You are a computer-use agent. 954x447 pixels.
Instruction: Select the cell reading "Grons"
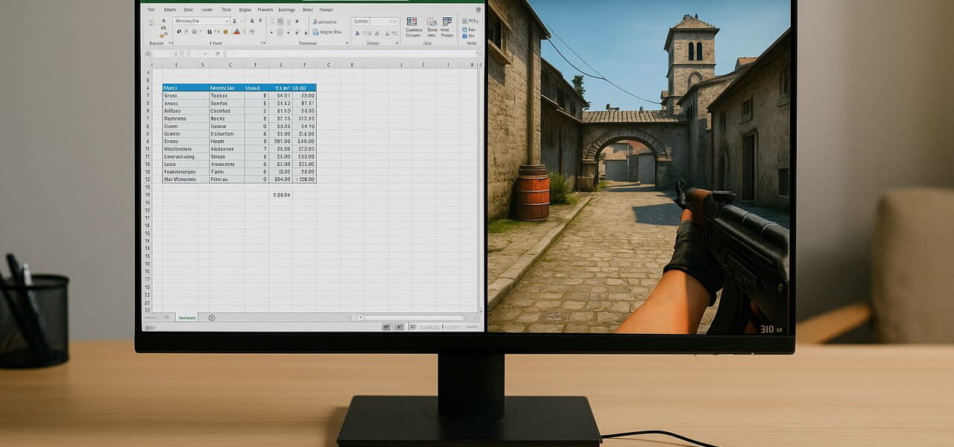[186, 95]
